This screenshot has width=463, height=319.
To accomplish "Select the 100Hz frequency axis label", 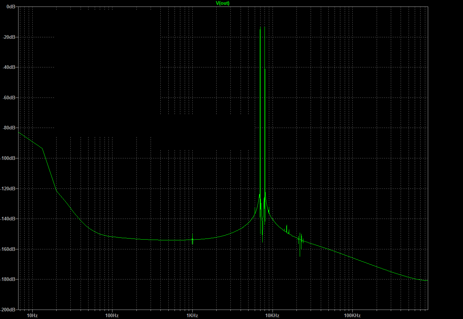I will pyautogui.click(x=112, y=315).
